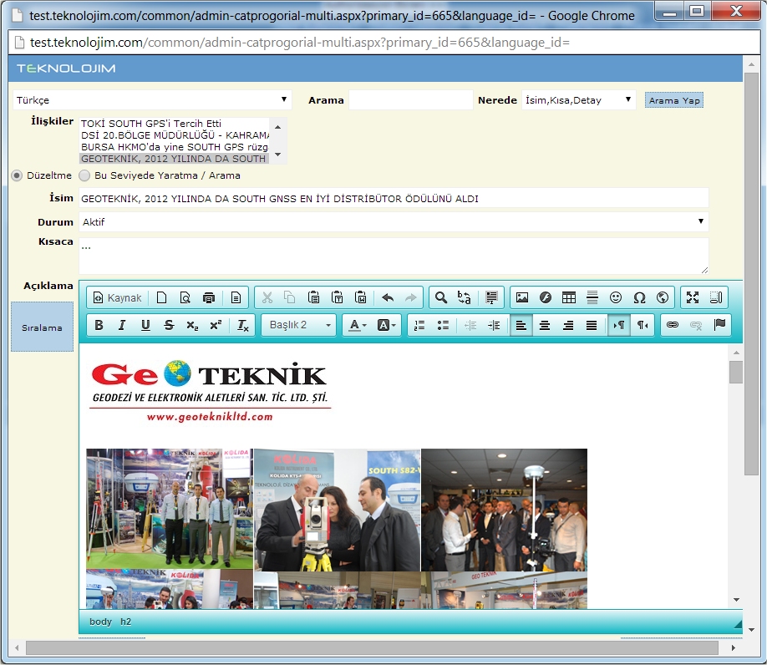Click Paste from Word icon
The width and height of the screenshot is (767, 665).
(360, 297)
